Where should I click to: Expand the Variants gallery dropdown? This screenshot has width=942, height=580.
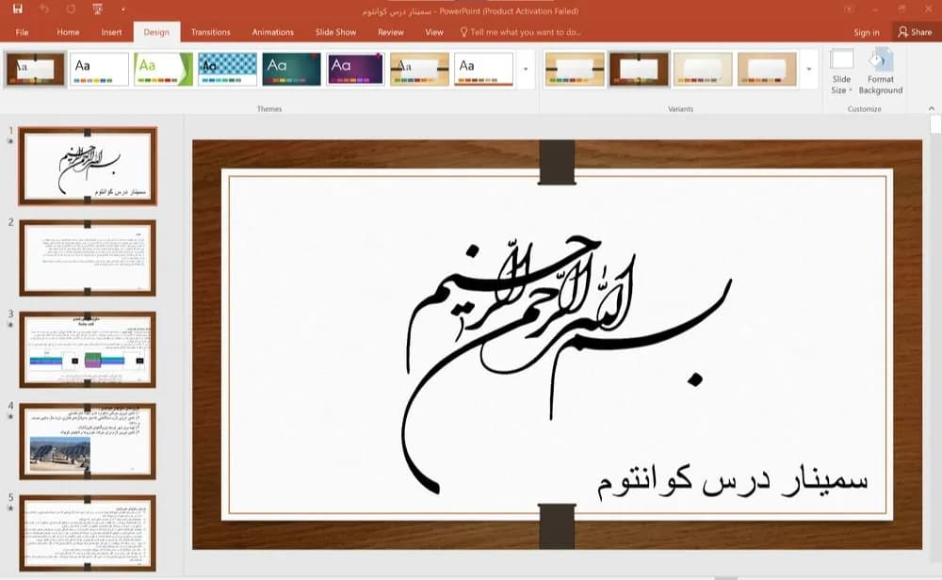click(808, 69)
